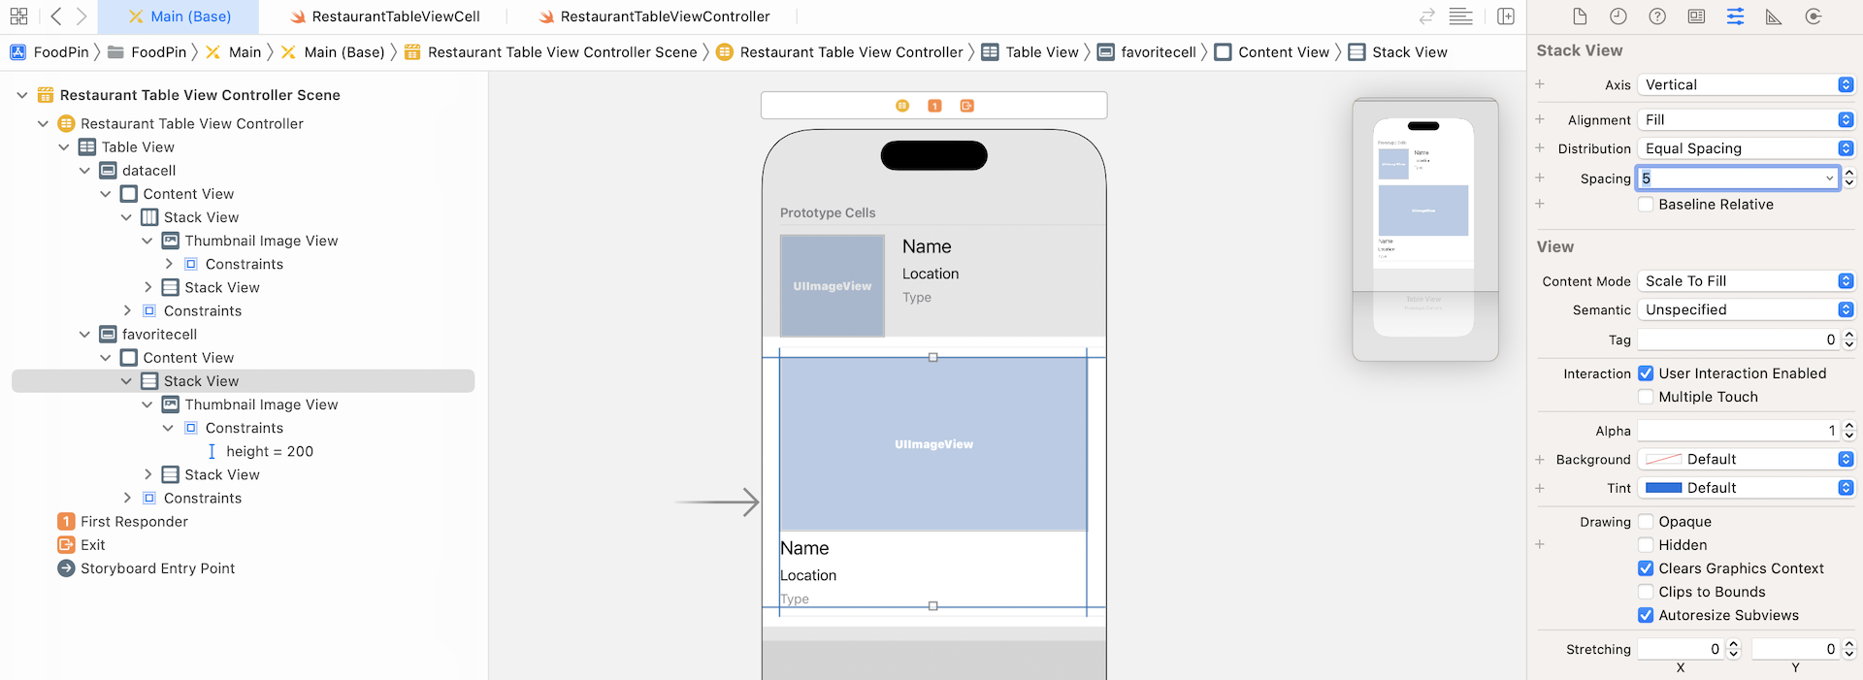Toggle Baseline Relative checkbox
The width and height of the screenshot is (1863, 680).
click(1646, 205)
